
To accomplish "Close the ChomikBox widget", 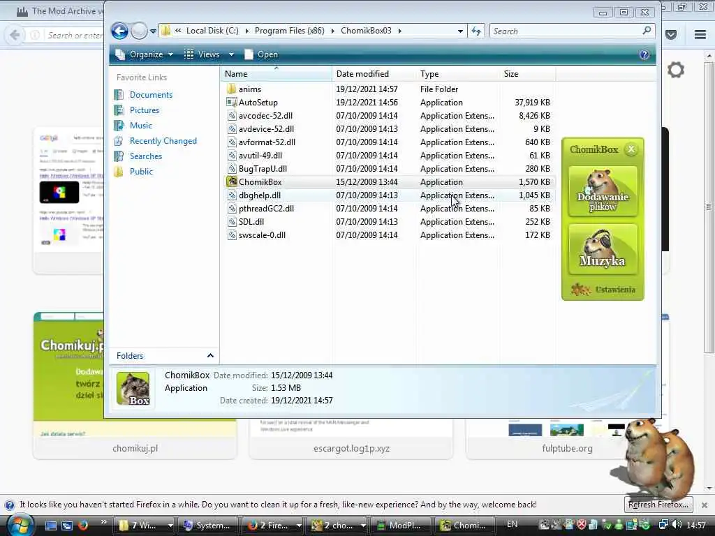I will 631,149.
